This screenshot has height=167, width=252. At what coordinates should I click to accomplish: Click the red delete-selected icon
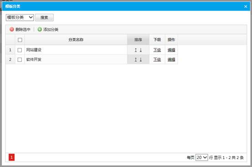tap(12, 29)
